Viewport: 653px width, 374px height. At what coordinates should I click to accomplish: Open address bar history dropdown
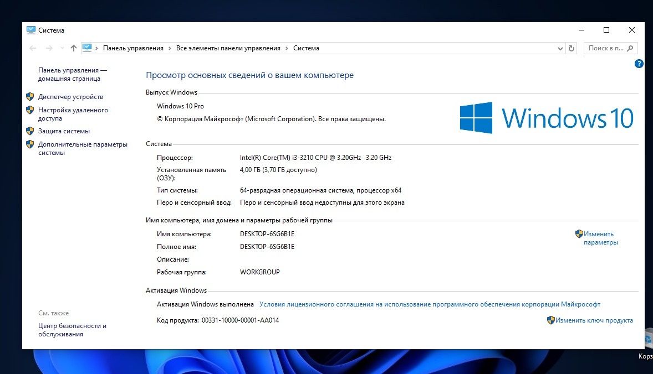tap(560, 48)
